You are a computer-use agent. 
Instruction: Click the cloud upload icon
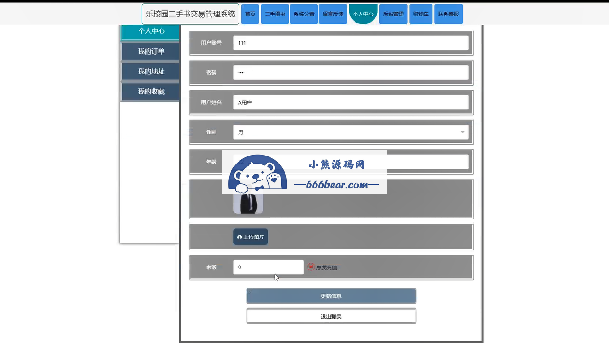[x=239, y=237]
